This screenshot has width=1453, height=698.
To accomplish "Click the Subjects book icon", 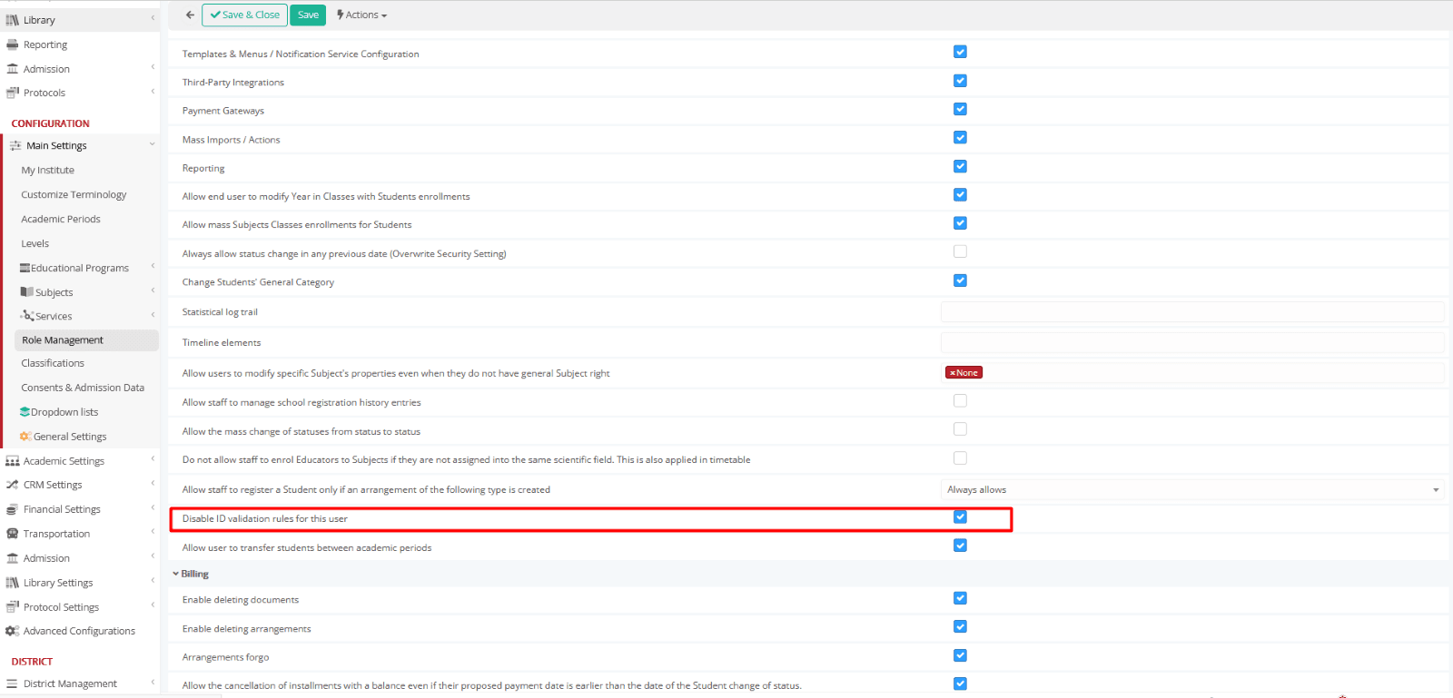I will [x=26, y=292].
